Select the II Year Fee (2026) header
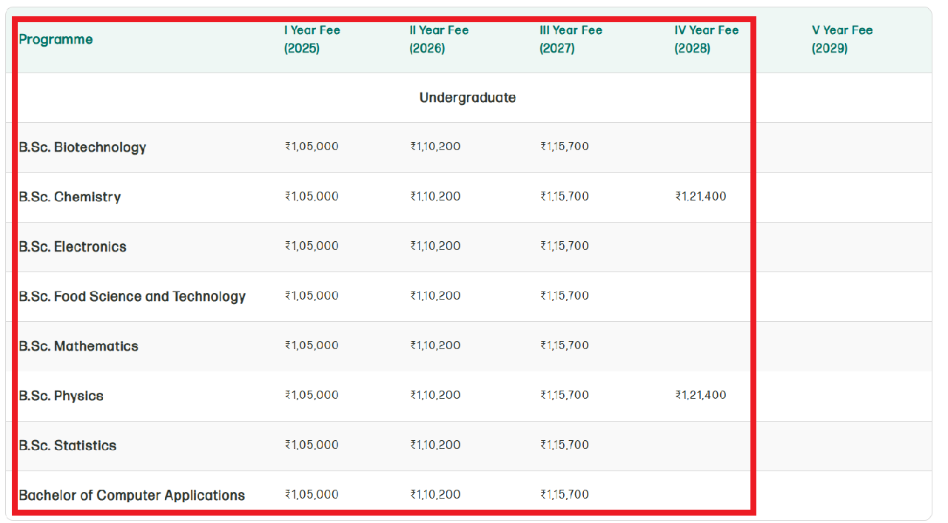This screenshot has height=523, width=948. click(440, 38)
